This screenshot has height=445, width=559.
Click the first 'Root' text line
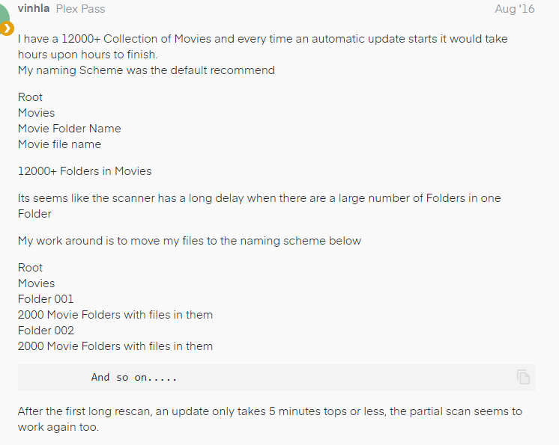pyautogui.click(x=31, y=97)
